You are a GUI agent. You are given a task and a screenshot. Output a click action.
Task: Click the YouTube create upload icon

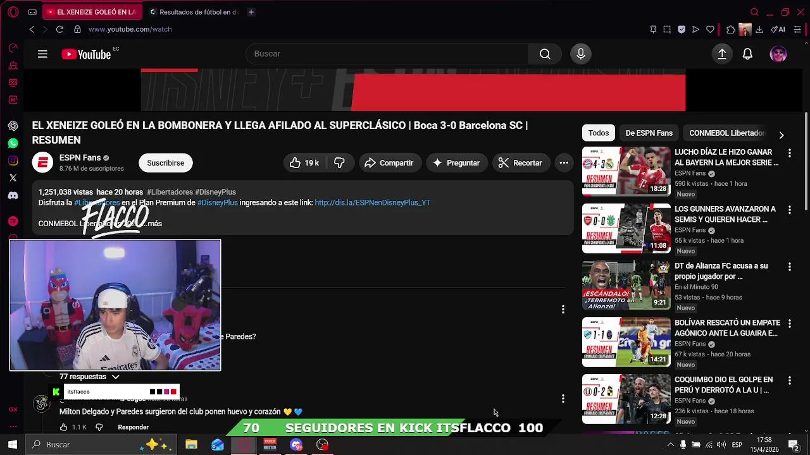coord(722,54)
